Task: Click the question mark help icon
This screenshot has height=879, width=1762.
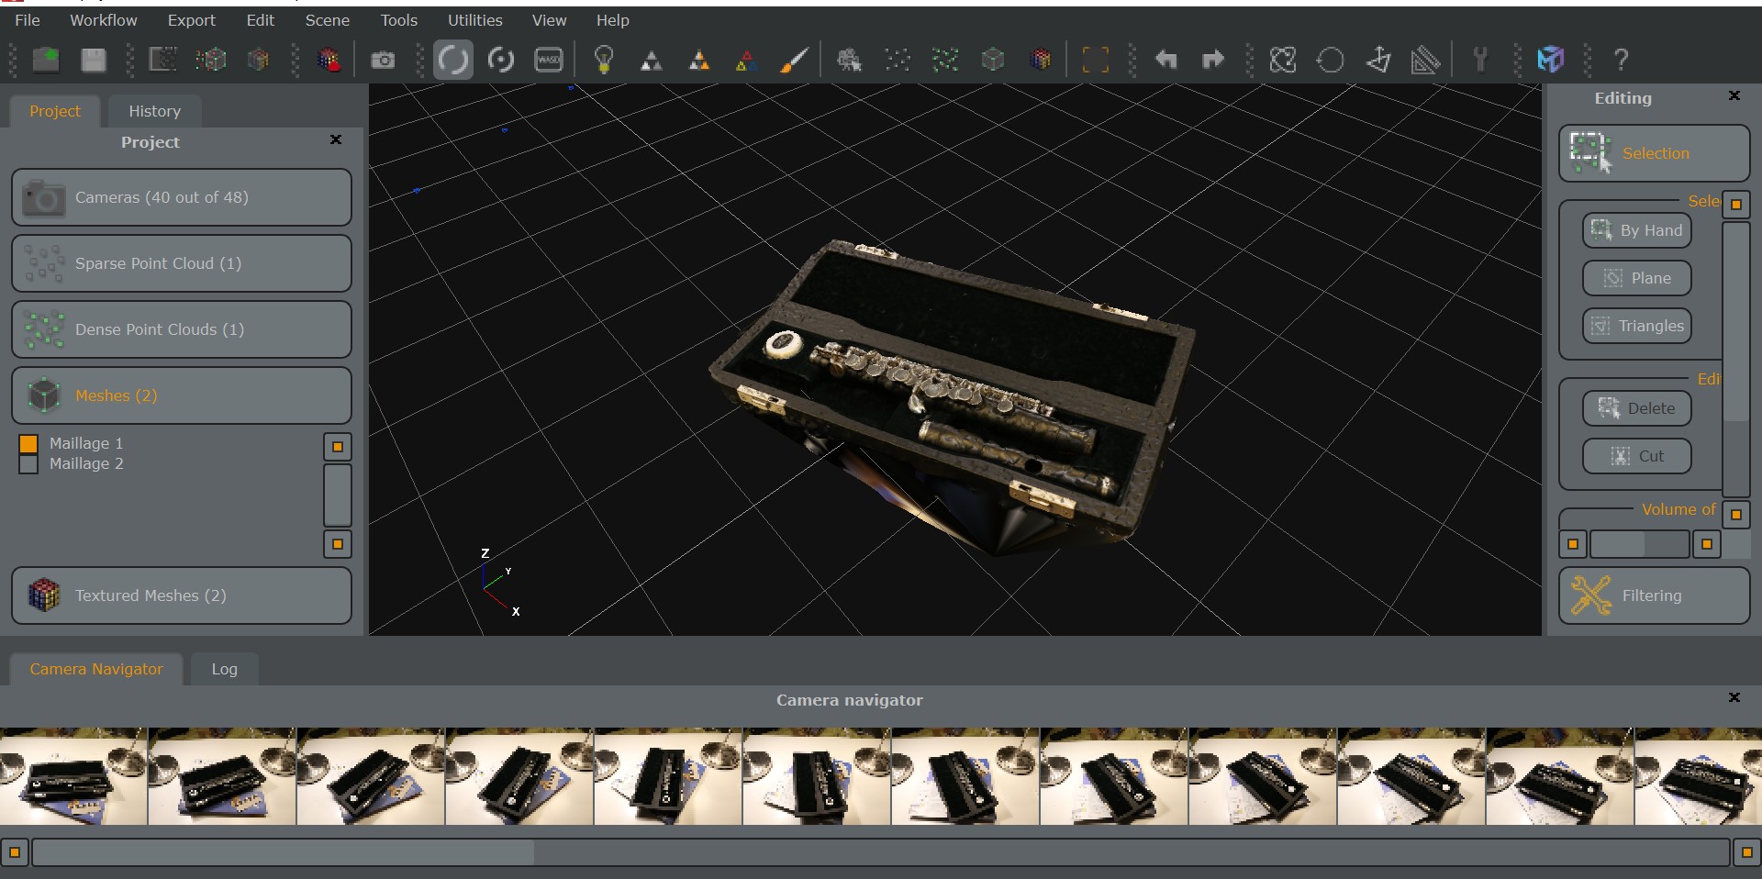Action: point(1621,61)
